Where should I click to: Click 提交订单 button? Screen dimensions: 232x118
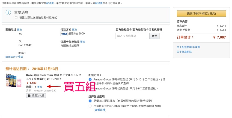(201, 13)
